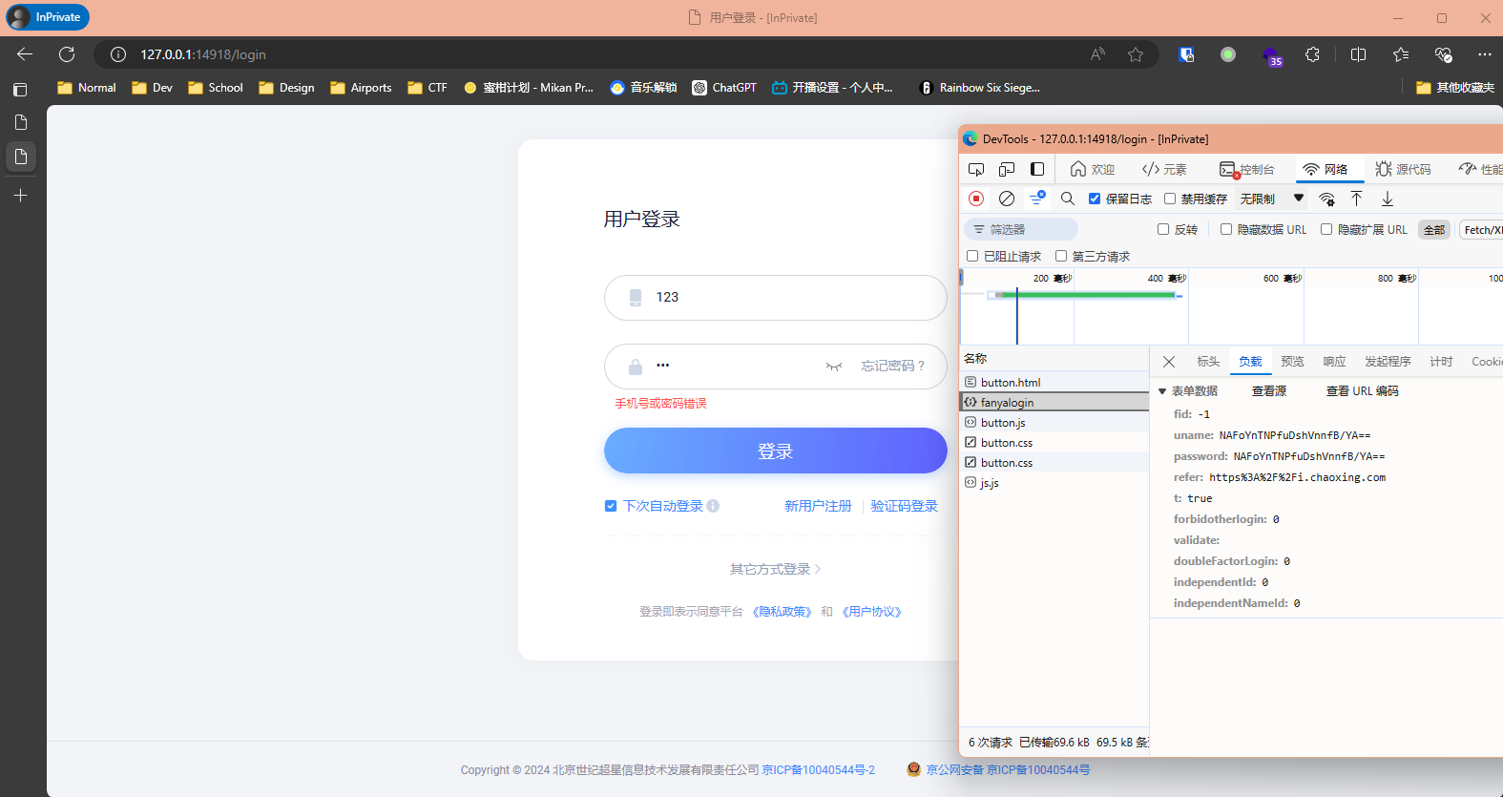The height and width of the screenshot is (797, 1503).
Task: Clear the network log
Action: tap(1006, 199)
